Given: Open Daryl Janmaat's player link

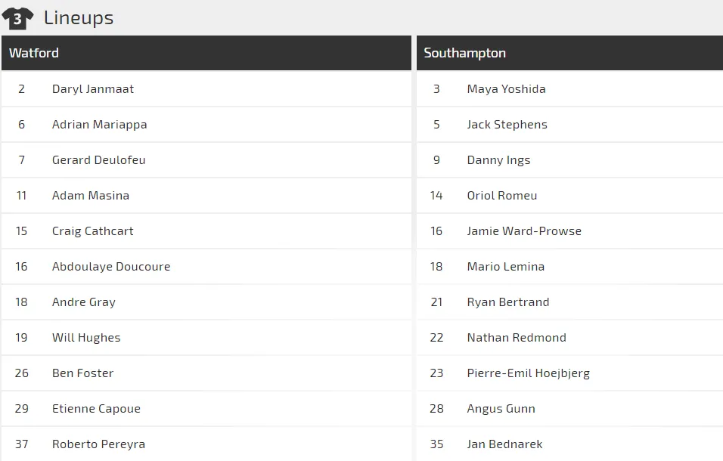Looking at the screenshot, I should pos(93,89).
